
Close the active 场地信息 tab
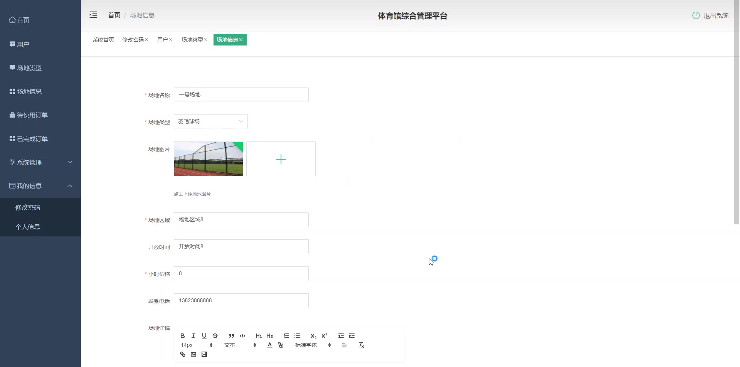coord(241,40)
